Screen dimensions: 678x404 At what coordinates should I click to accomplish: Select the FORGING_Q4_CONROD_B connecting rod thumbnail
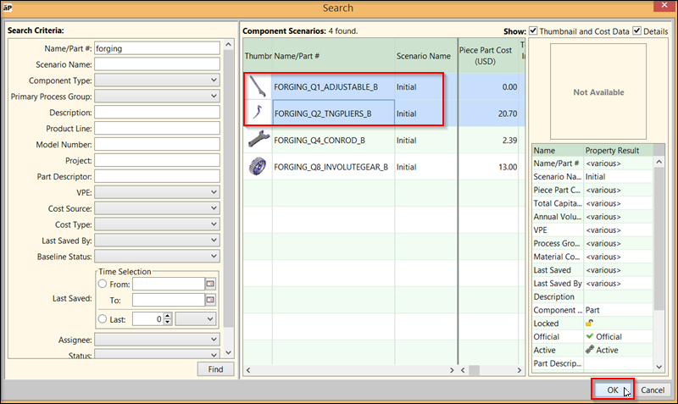(x=257, y=140)
